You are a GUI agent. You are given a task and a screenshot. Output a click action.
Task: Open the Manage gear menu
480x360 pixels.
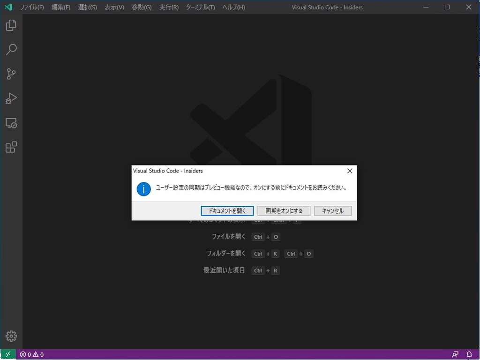[x=10, y=336]
